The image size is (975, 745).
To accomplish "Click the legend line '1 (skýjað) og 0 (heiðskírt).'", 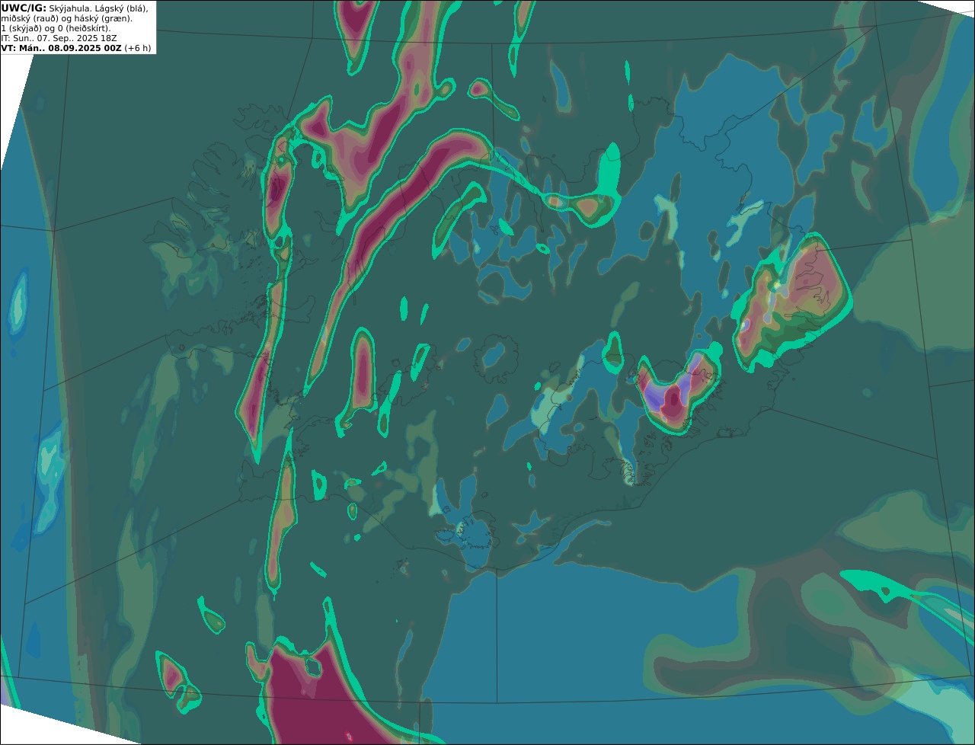I will click(56, 28).
